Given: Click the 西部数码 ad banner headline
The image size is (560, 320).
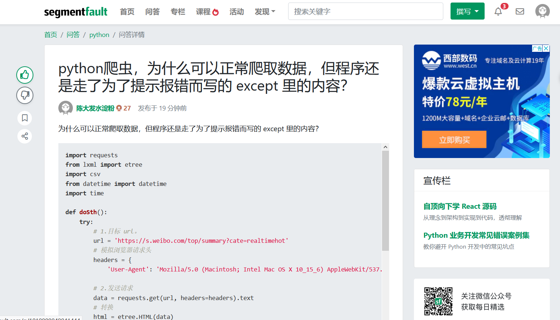Looking at the screenshot, I should click(x=471, y=84).
